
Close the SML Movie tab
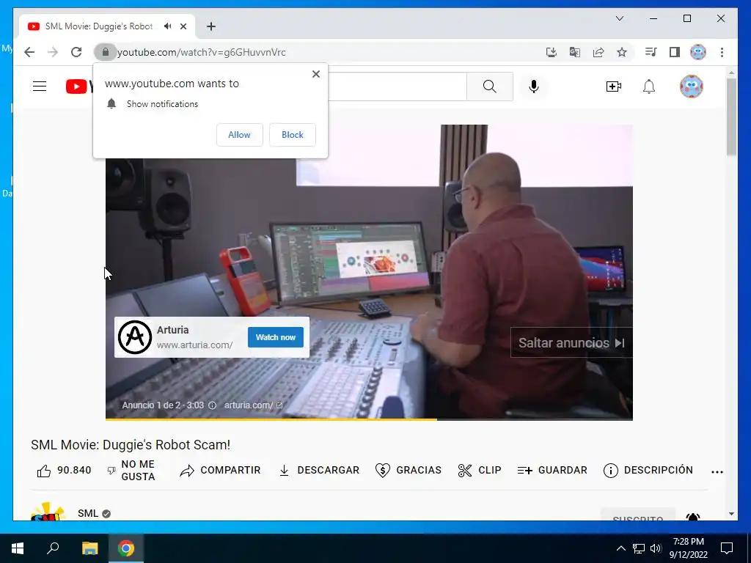pos(183,26)
